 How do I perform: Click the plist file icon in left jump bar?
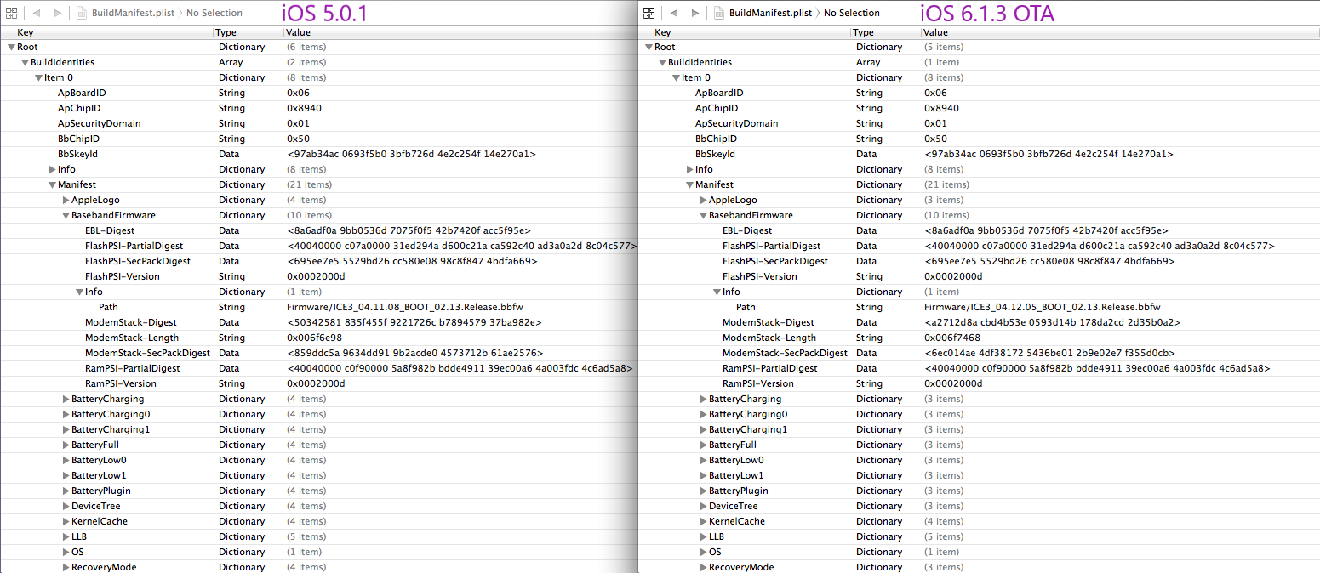82,13
